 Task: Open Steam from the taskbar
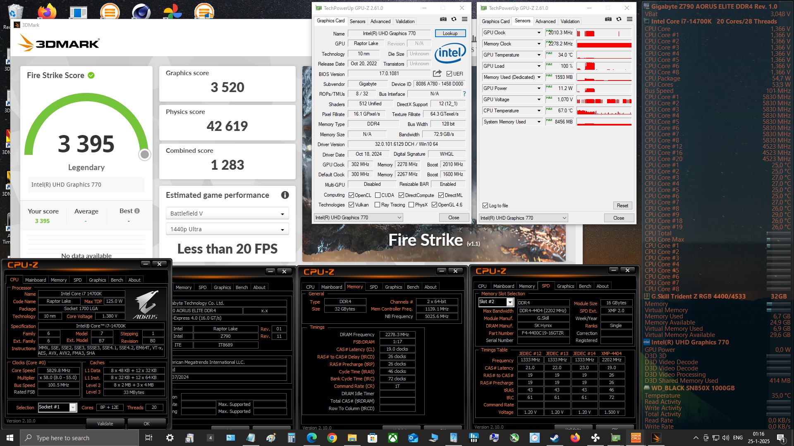[x=555, y=438]
